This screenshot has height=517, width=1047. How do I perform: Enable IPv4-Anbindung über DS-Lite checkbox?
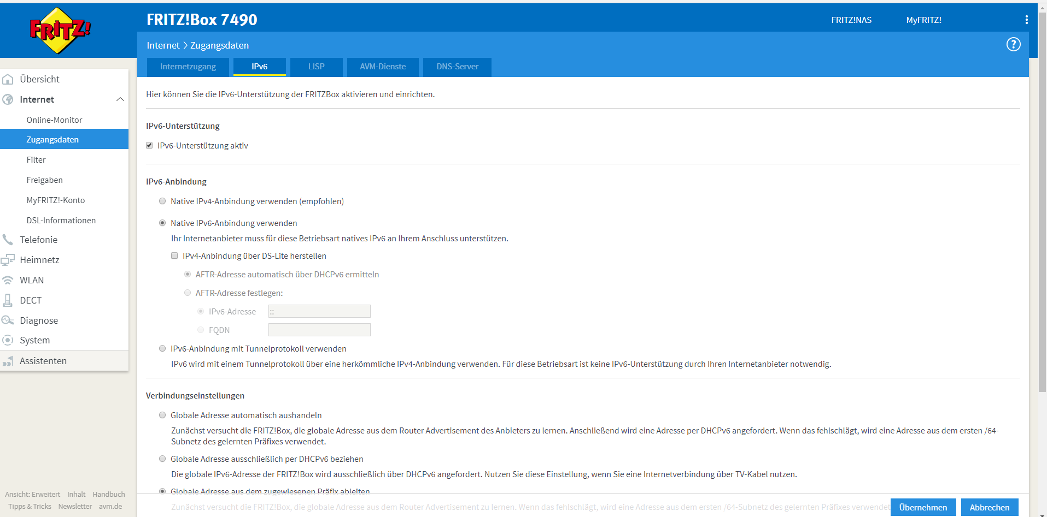[x=174, y=255]
